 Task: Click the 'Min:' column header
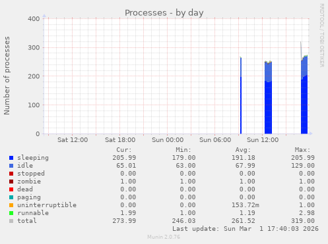(x=183, y=150)
